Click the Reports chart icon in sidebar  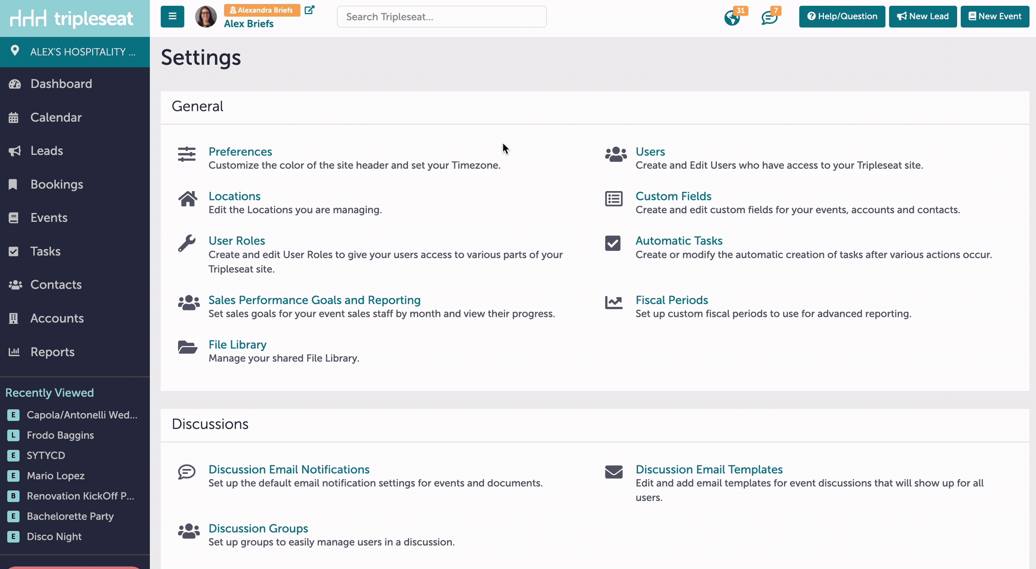(14, 352)
